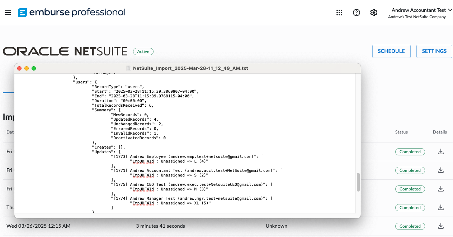453x237 pixels.
Task: Download details for the Thu import row
Action: click(x=441, y=207)
